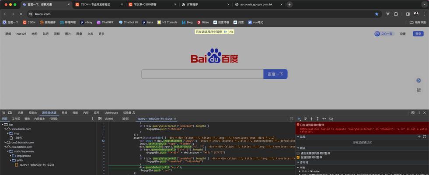Open the Lighthouse panel
Screen dimensions: 429x175
(x=112, y=112)
